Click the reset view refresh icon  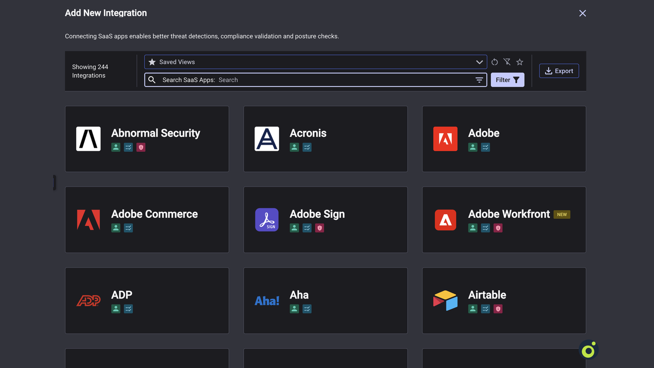pos(495,62)
